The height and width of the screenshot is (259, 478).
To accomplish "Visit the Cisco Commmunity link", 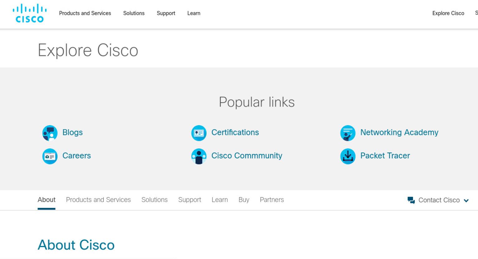I will tap(247, 156).
